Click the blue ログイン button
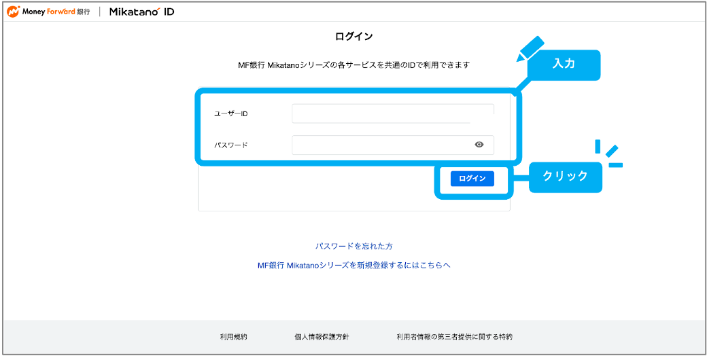The width and height of the screenshot is (707, 356). [472, 179]
